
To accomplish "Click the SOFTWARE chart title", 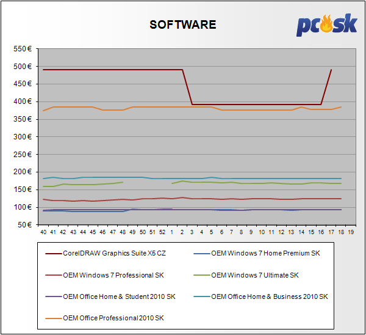I will tap(183, 24).
